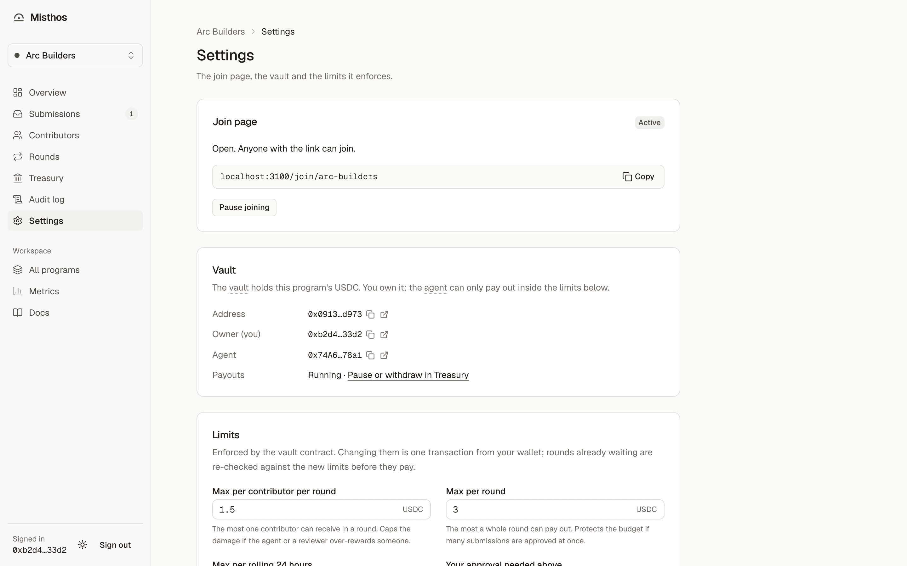Open the Arc Builders program switcher
The width and height of the screenshot is (907, 566).
[x=75, y=55]
